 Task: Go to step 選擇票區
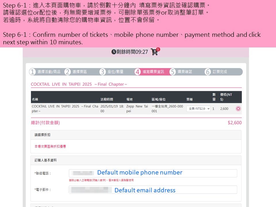(x=80, y=72)
